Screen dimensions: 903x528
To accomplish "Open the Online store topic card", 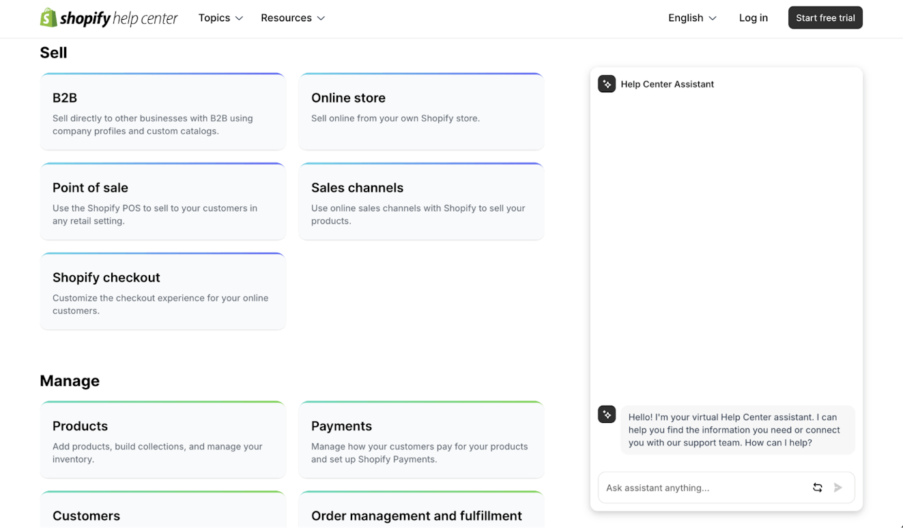I will click(x=421, y=112).
